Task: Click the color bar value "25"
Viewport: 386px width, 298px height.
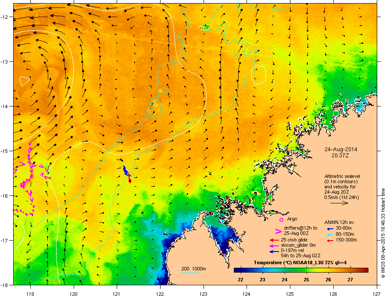Action: [x=306, y=280]
